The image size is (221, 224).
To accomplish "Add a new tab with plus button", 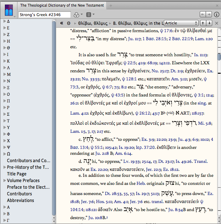I will click(x=111, y=6).
